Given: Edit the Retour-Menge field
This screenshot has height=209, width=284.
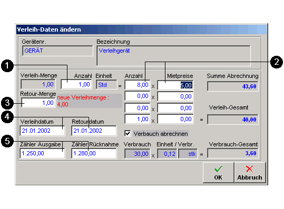Looking at the screenshot, I should click(x=38, y=103).
